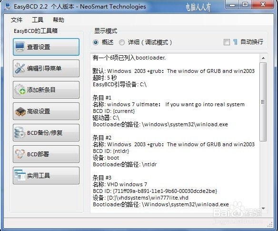Click the 查看设置 button label
278x231 pixels.
point(39,47)
